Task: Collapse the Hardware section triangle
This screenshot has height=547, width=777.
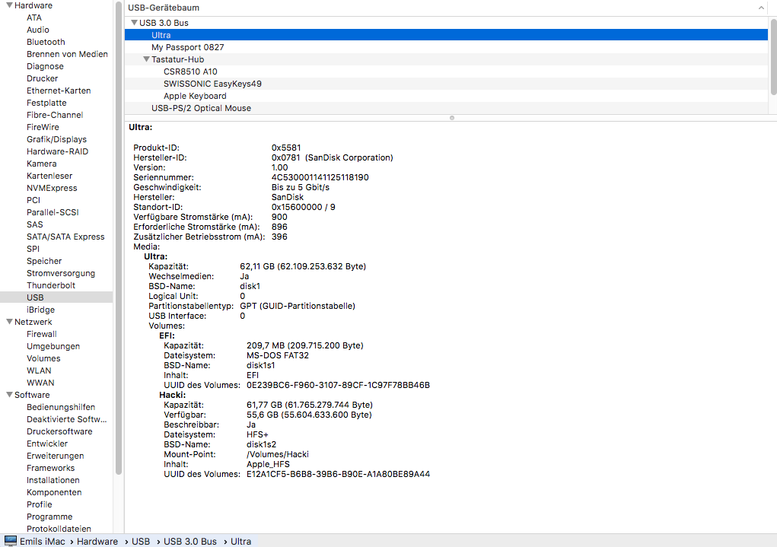Action: [x=8, y=5]
